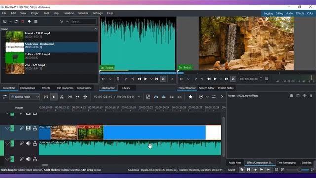Click the Set Zone Out icon in Clip Monitor
The width and height of the screenshot is (316, 178).
(x=133, y=79)
